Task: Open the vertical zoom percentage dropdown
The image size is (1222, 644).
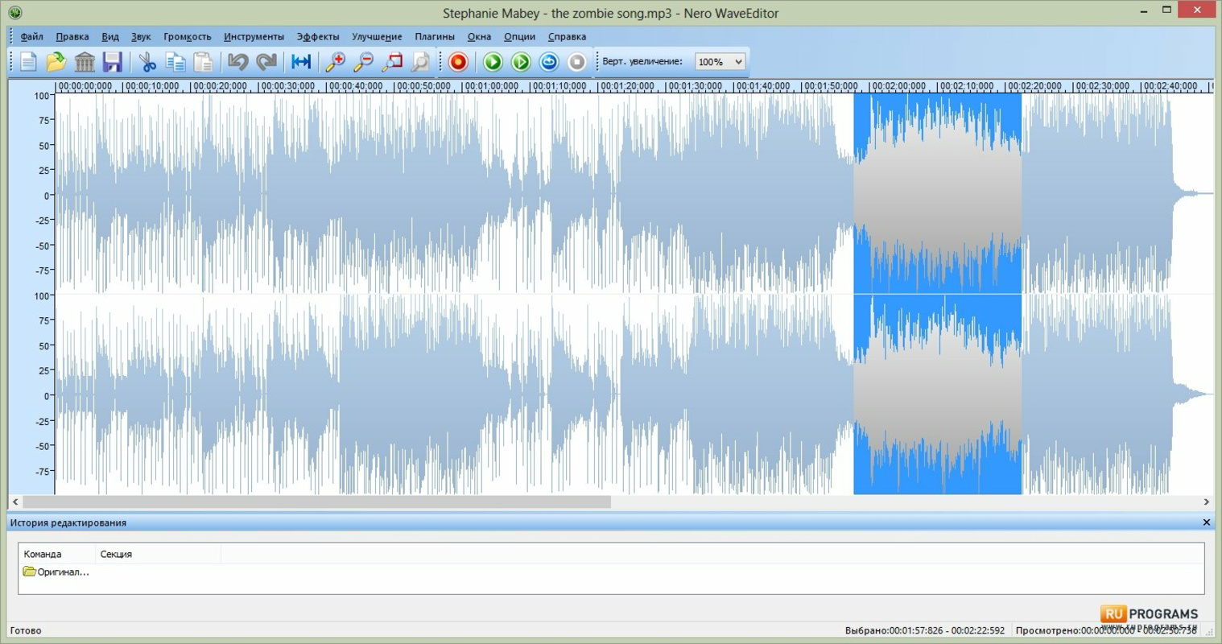Action: tap(738, 61)
